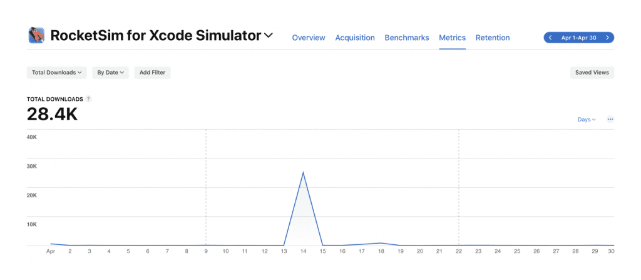
Task: Go to previous date range arrow
Action: pos(550,38)
